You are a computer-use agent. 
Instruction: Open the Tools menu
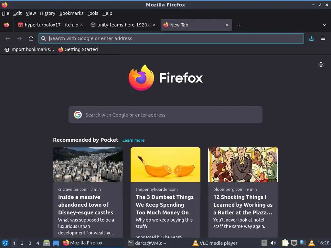(93, 13)
